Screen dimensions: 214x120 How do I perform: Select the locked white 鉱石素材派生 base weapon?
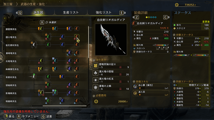pos(34,45)
